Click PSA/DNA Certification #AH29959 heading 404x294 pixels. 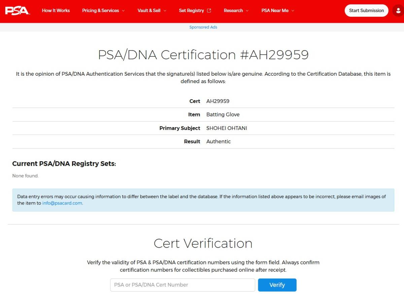[203, 55]
